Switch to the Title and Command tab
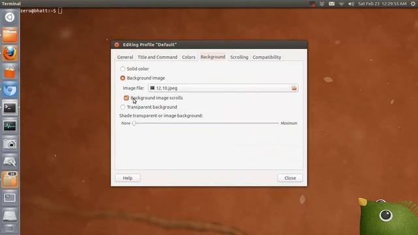Screen dimensions: 418x235 pos(157,57)
